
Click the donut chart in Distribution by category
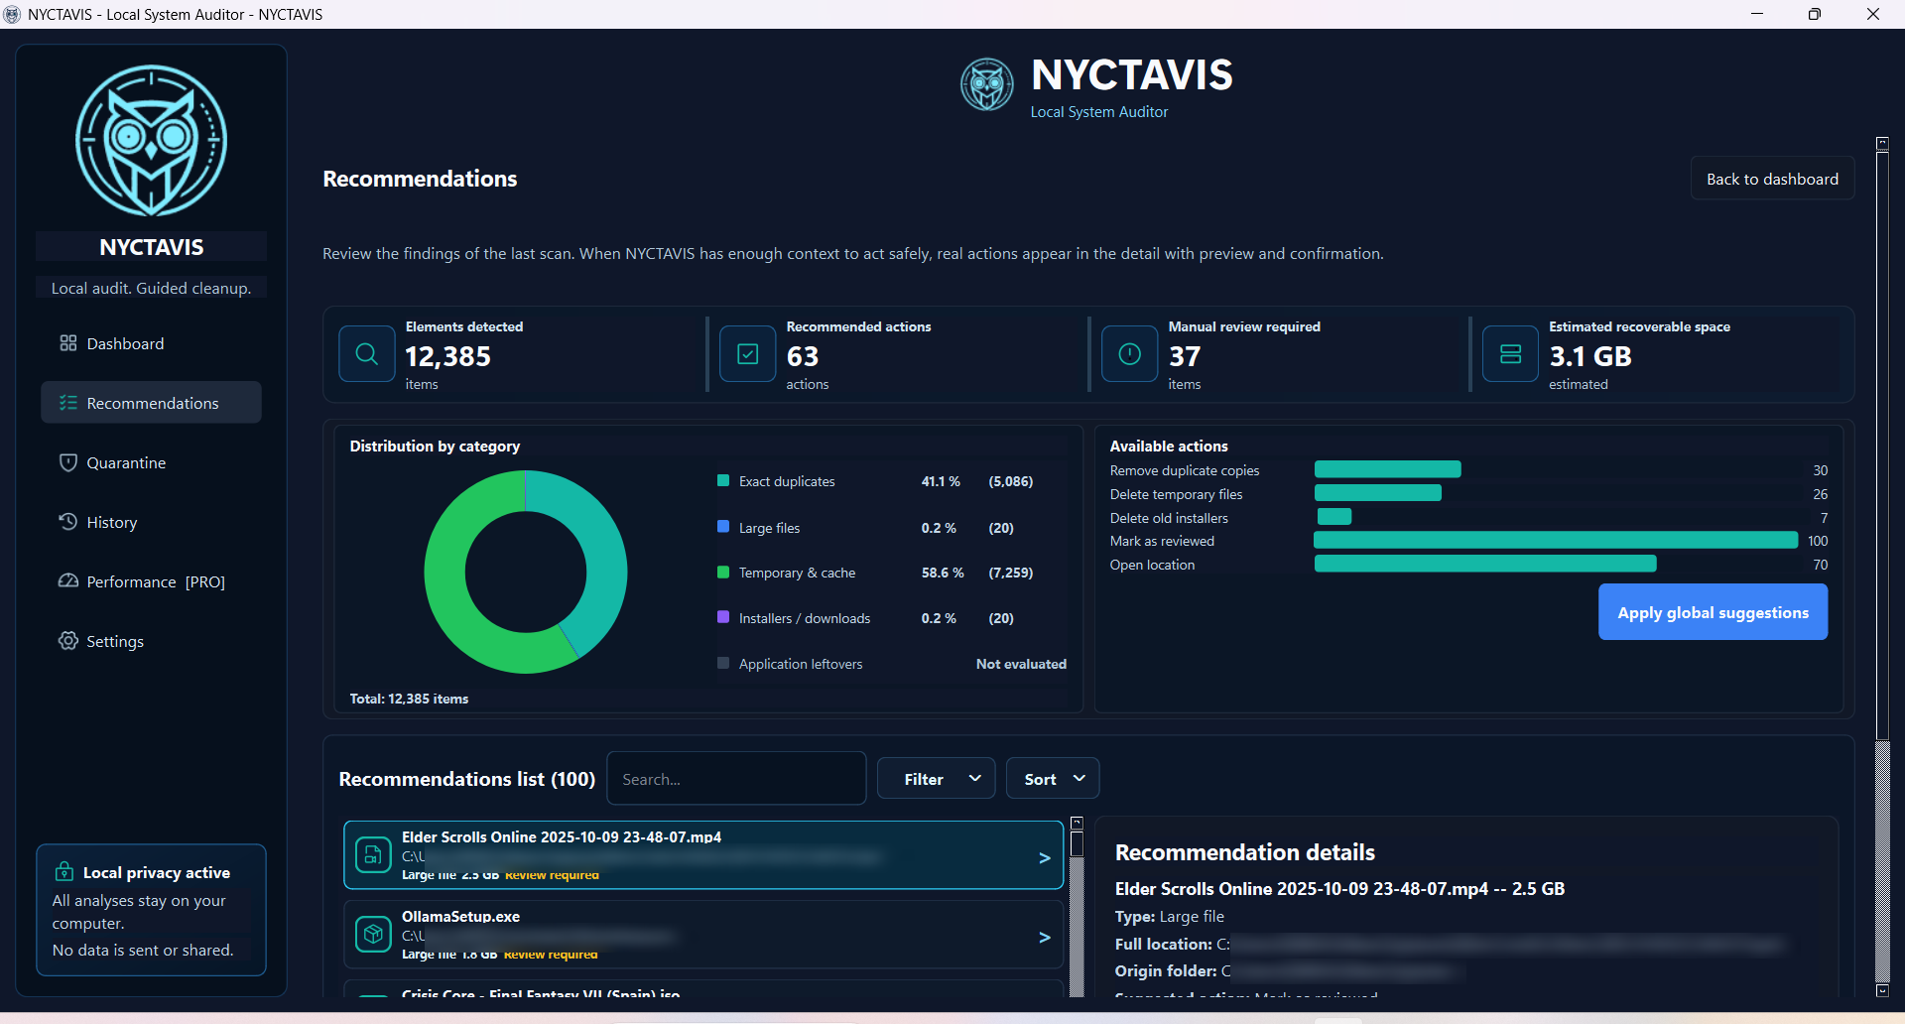(526, 572)
